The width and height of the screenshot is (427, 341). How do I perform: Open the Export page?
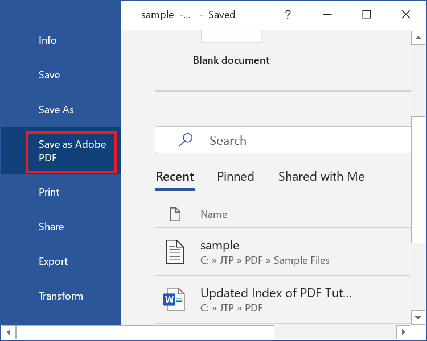click(x=53, y=261)
